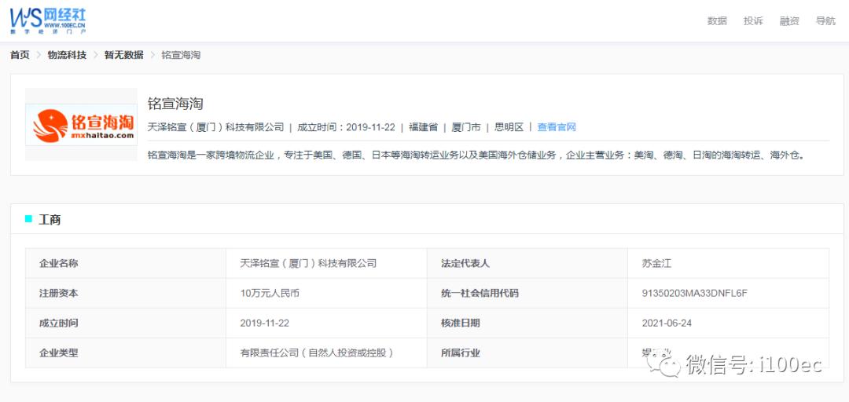Open the 查看官网 link
The height and width of the screenshot is (402, 849).
point(557,127)
